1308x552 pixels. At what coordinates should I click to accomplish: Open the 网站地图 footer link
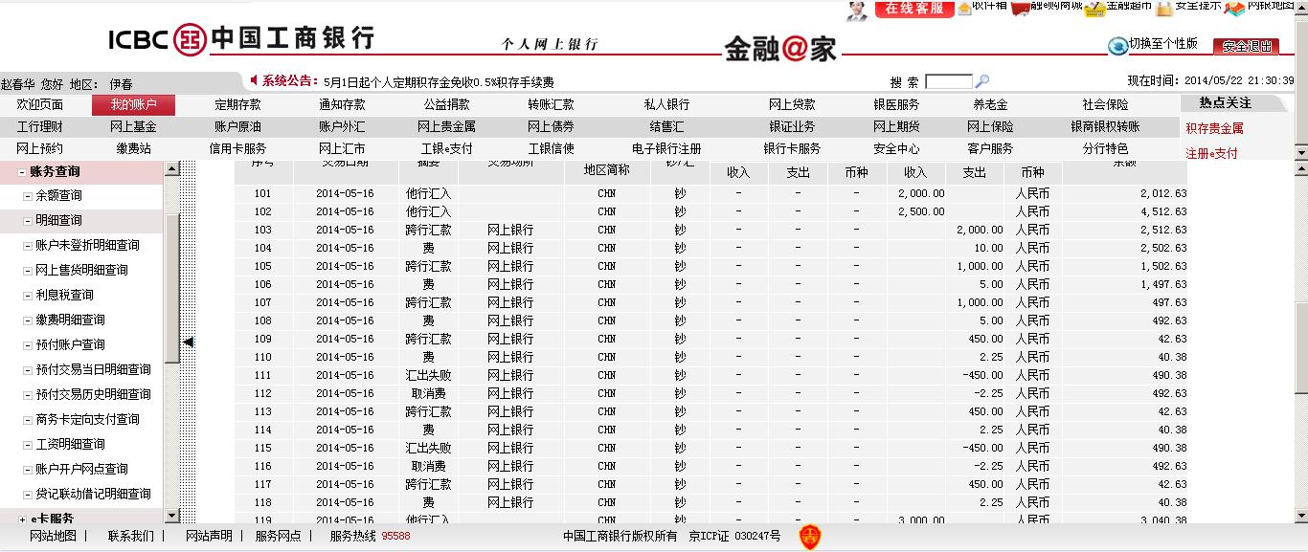click(53, 536)
